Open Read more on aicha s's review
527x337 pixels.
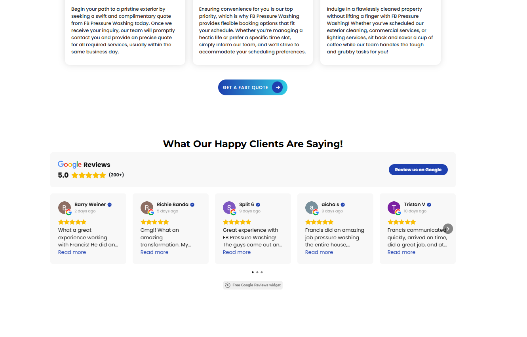[319, 252]
